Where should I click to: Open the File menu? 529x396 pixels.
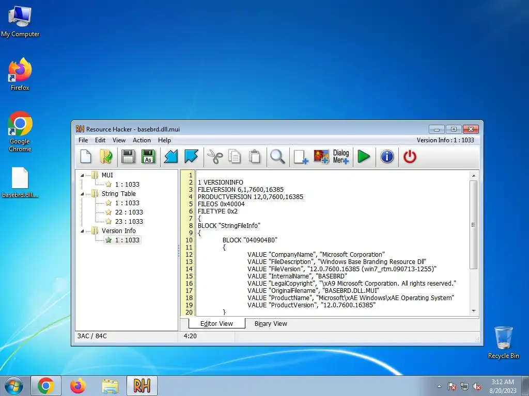83,140
